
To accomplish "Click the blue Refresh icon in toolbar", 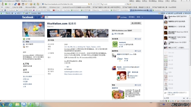I will tap(16, 4).
